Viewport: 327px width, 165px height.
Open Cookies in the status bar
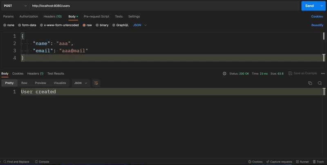[255, 162]
